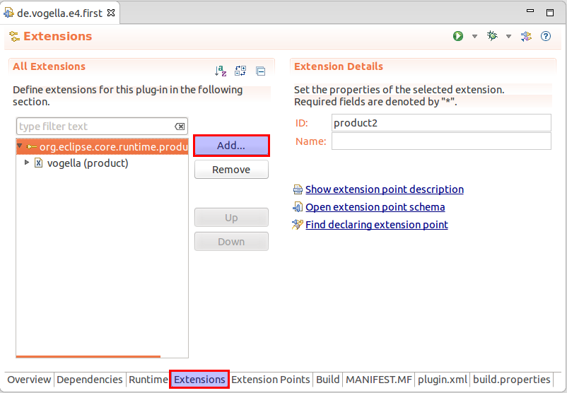Click the disabled Down button
The width and height of the screenshot is (567, 393).
click(231, 242)
